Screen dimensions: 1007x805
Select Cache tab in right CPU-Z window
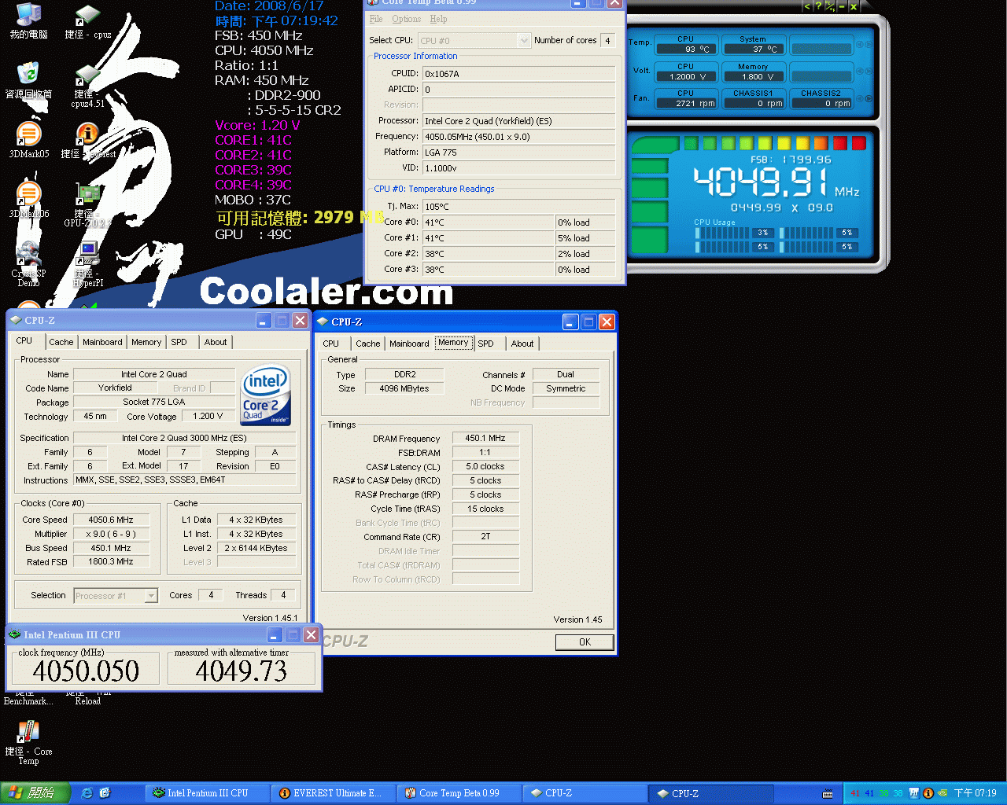(x=368, y=344)
